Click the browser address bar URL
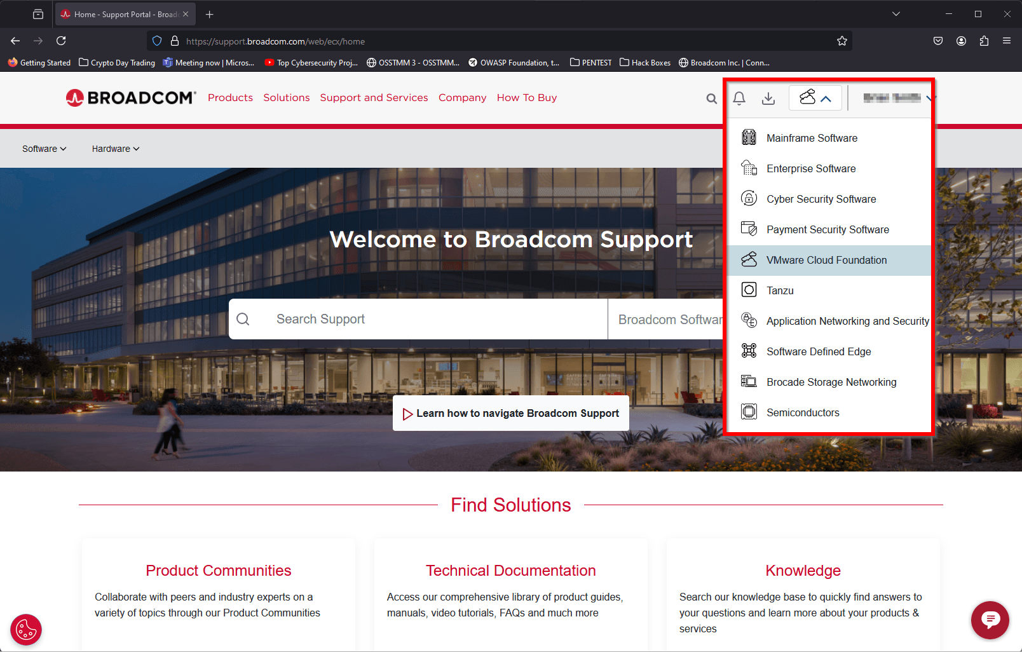 (x=275, y=41)
